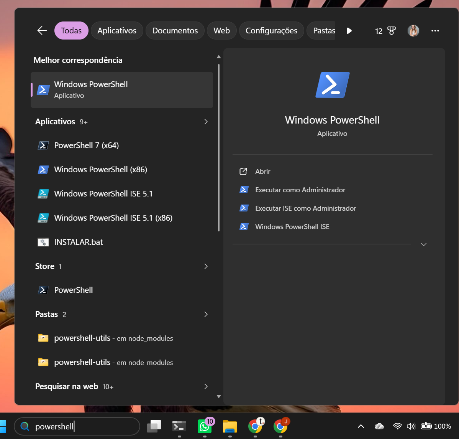Open PowerShell 7 (x64) result
This screenshot has width=459, height=439.
(x=122, y=145)
